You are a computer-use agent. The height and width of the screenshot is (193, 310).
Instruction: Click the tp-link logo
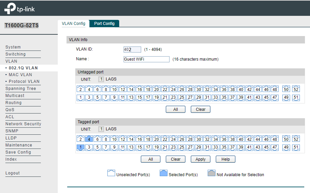(19, 8)
